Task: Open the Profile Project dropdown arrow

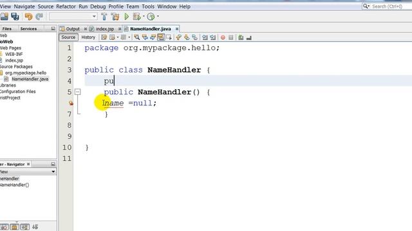Action: tap(158, 16)
